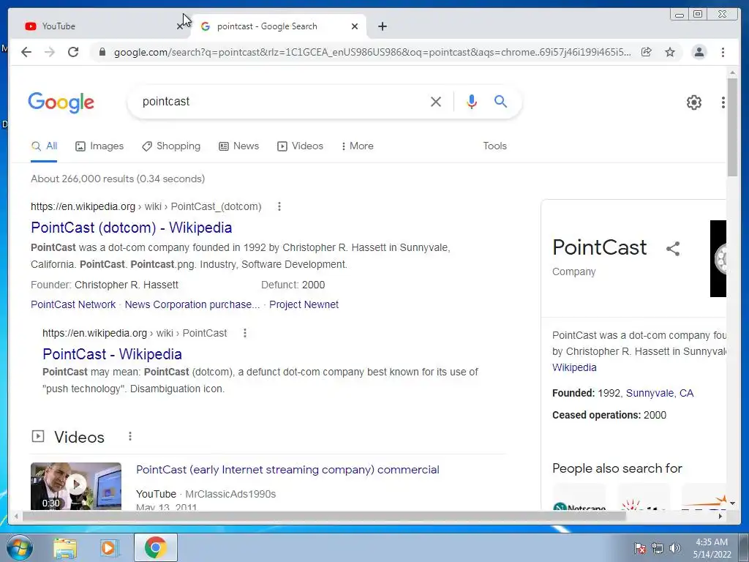Click the forward navigation arrow
This screenshot has height=562, width=749.
[x=50, y=52]
